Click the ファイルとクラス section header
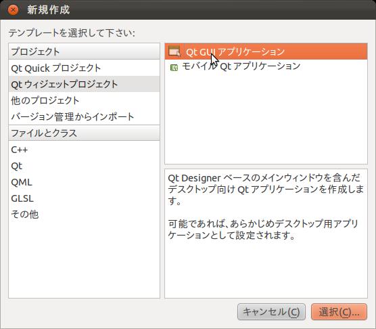Screen dimensions: 376x329 pos(84,133)
